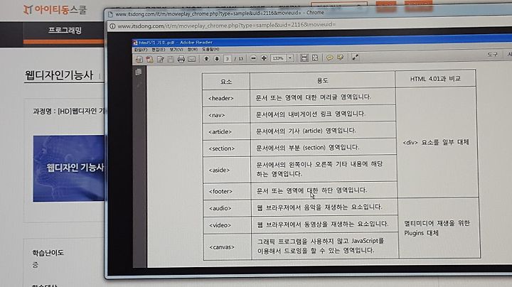This screenshot has width=512, height=287.
Task: Select the 프로그래밍 tab in background page
Action: pyautogui.click(x=65, y=31)
